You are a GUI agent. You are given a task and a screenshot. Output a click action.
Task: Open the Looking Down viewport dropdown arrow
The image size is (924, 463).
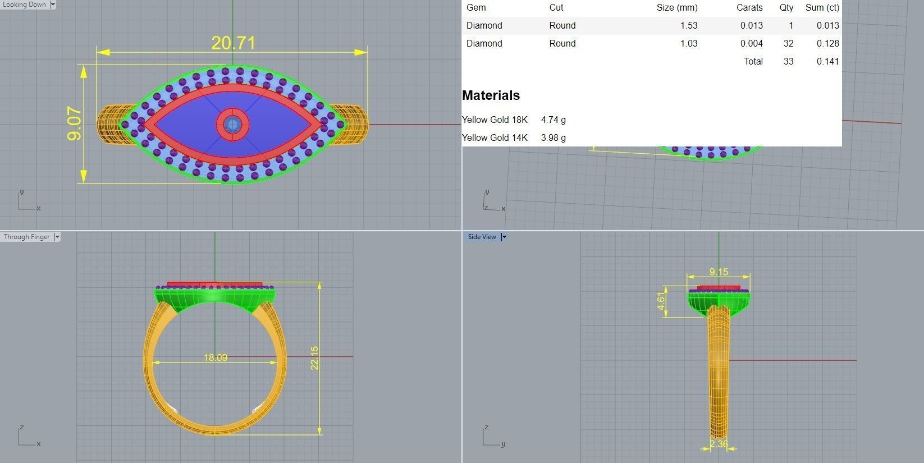tap(53, 4)
